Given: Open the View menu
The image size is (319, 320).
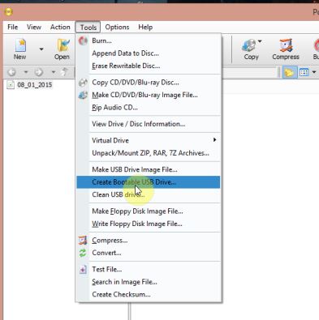Looking at the screenshot, I should [x=34, y=28].
